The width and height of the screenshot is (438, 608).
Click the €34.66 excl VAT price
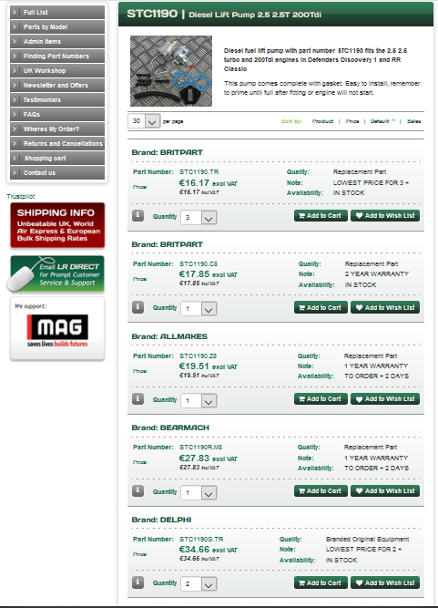coord(208,550)
